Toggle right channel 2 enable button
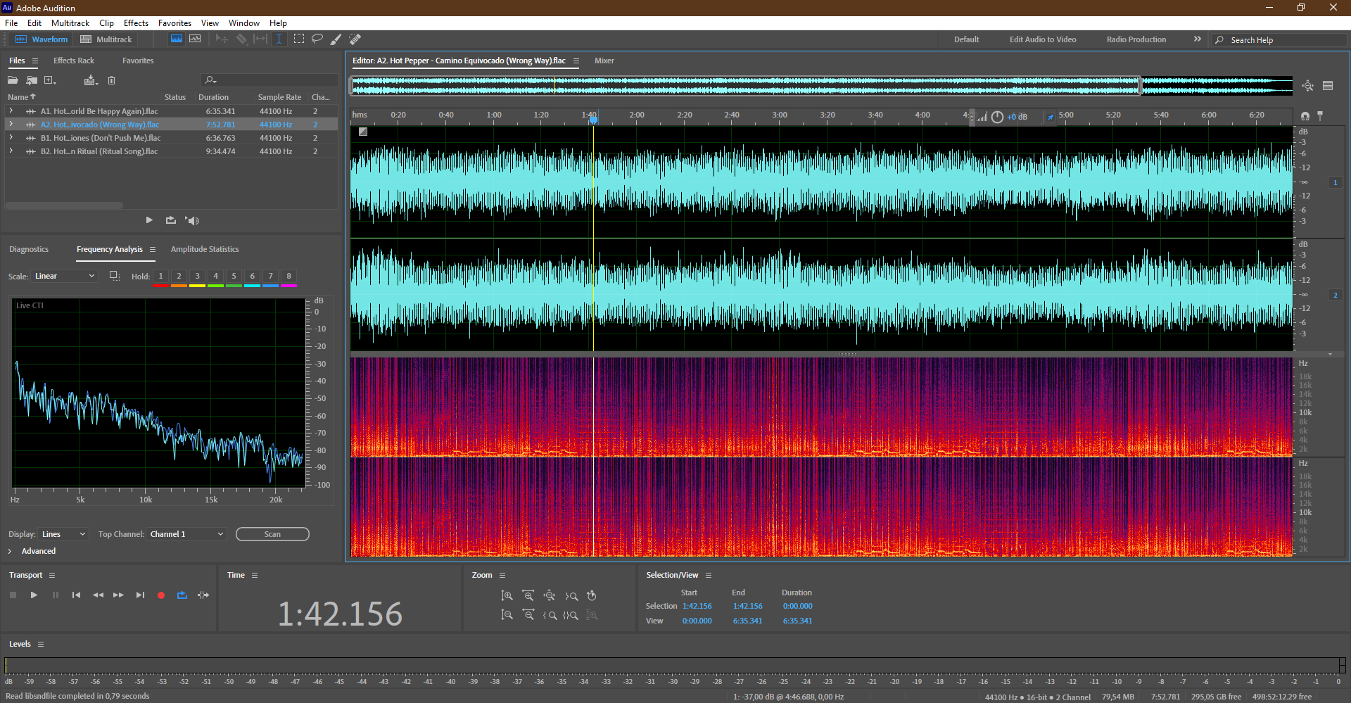This screenshot has height=703, width=1351. 1335,295
